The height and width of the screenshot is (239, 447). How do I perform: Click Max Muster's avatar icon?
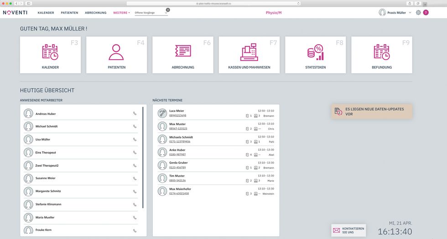162,127
